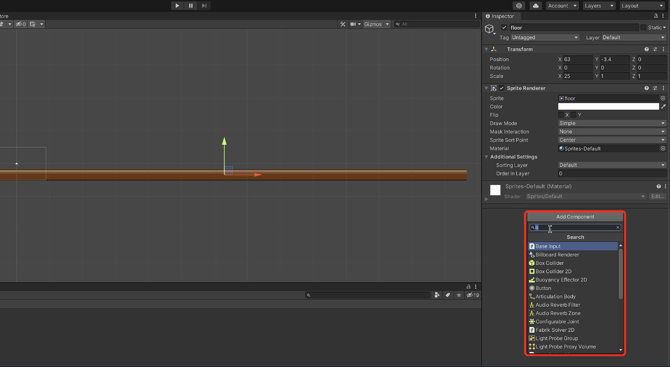Open the Color swatch picker
This screenshot has height=367, width=670.
tap(608, 106)
